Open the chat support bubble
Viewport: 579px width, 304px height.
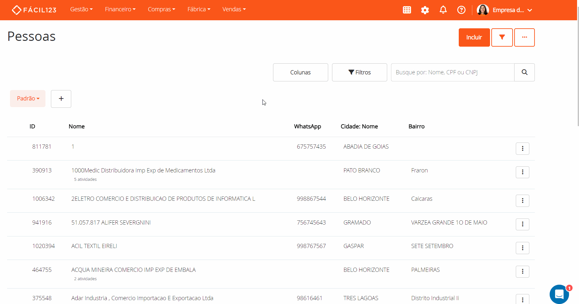point(559,294)
